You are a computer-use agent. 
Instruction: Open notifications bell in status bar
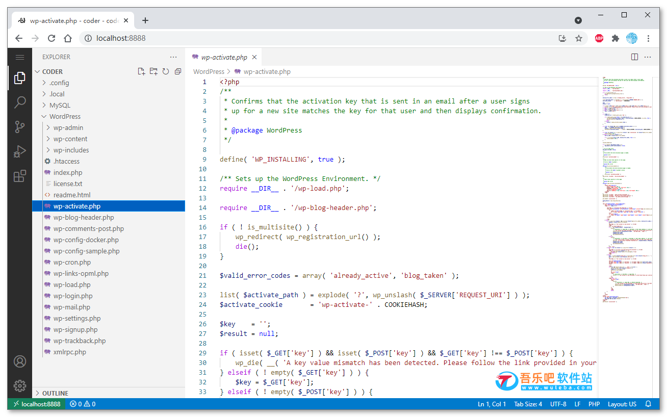click(x=648, y=404)
